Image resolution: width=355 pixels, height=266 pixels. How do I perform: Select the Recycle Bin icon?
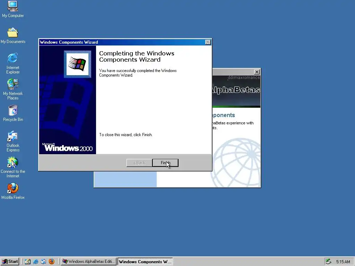[x=13, y=113]
